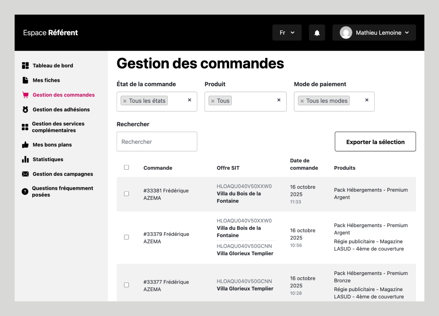Click the thumbs-up Mes bons plans icon
The image size is (439, 316).
point(25,145)
